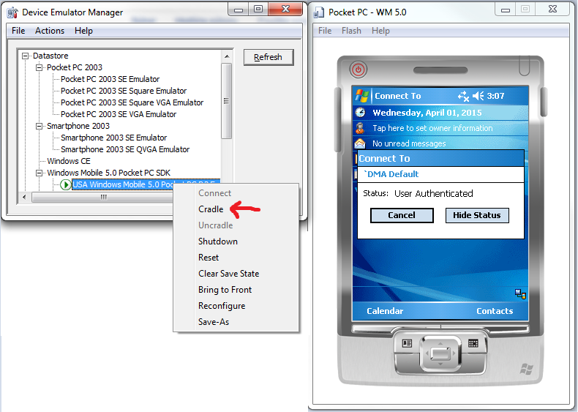Select Pocket PC 2003 SE Square VGA Emulator

132,102
